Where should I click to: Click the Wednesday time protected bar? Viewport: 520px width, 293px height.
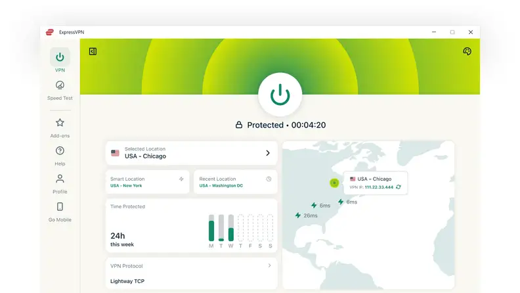point(231,228)
